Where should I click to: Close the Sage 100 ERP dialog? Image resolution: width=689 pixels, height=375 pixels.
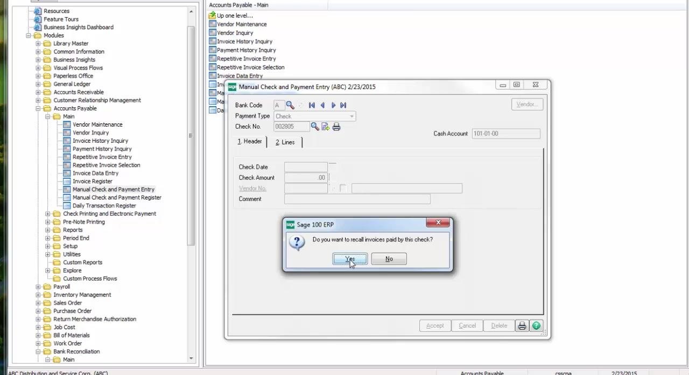438,223
